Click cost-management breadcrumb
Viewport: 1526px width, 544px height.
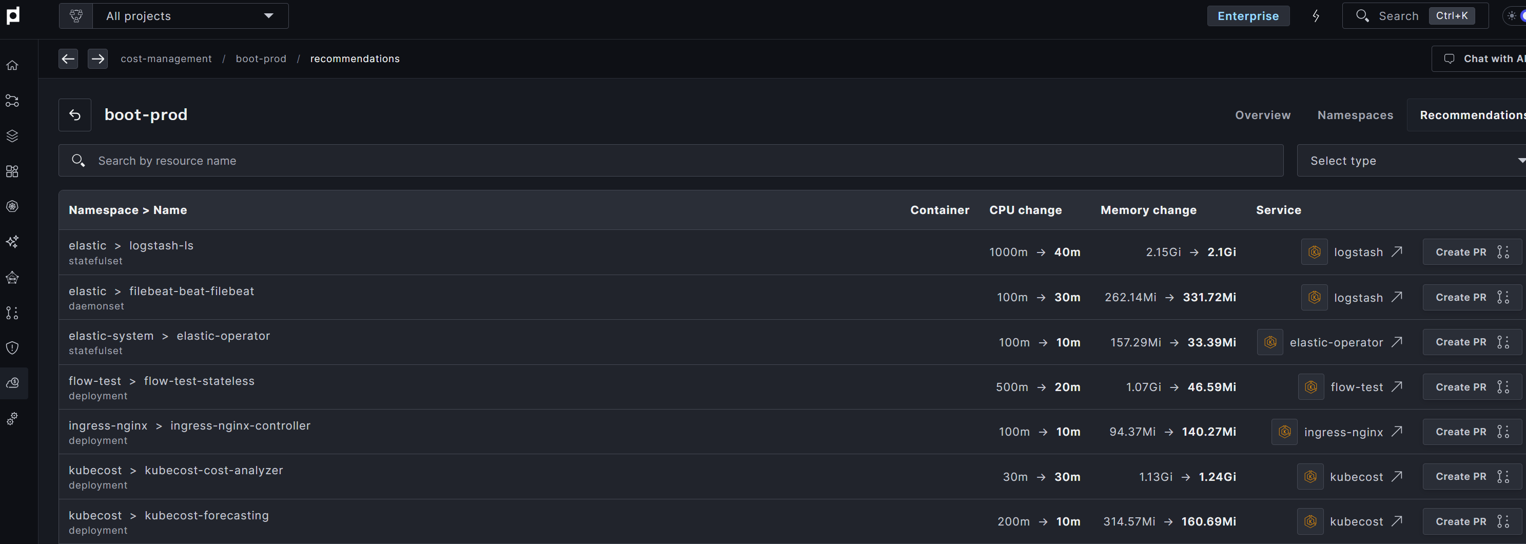coord(166,59)
